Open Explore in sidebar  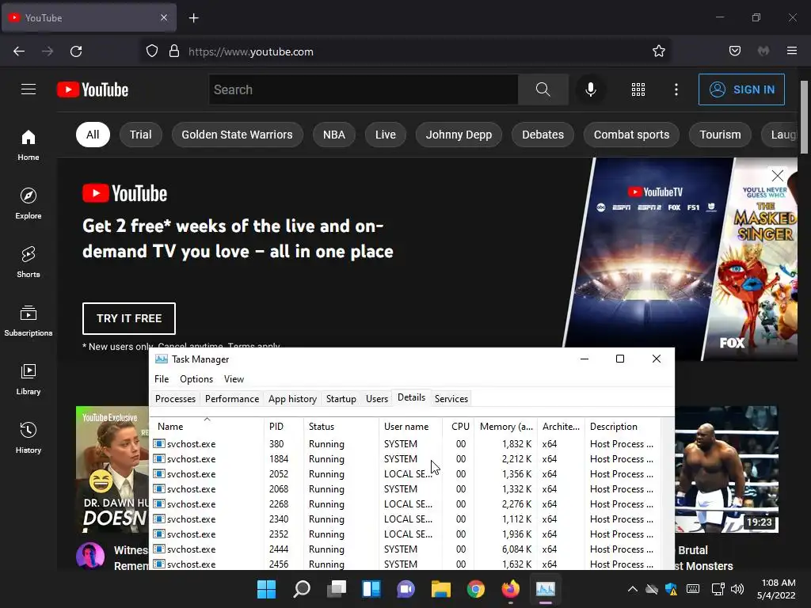pos(29,203)
